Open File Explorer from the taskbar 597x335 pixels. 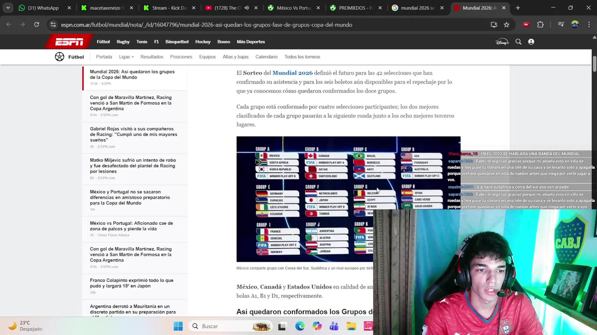pos(351,326)
